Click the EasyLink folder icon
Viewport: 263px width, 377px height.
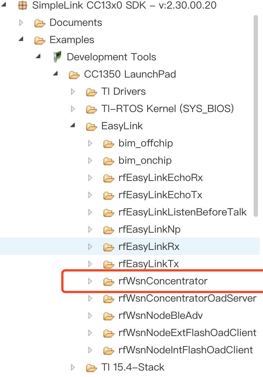click(x=92, y=126)
